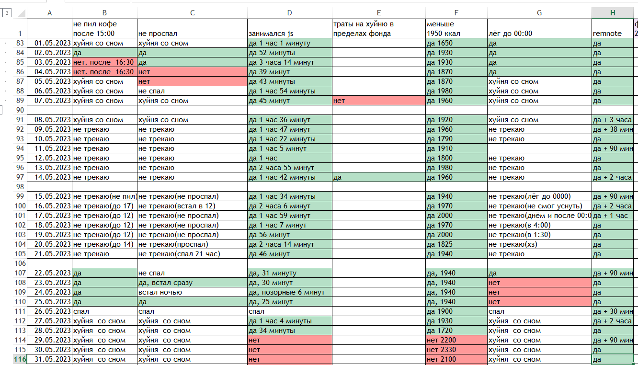Click cell 'не трекаю(в 4:00)'
This screenshot has height=365, width=638.
(539, 225)
